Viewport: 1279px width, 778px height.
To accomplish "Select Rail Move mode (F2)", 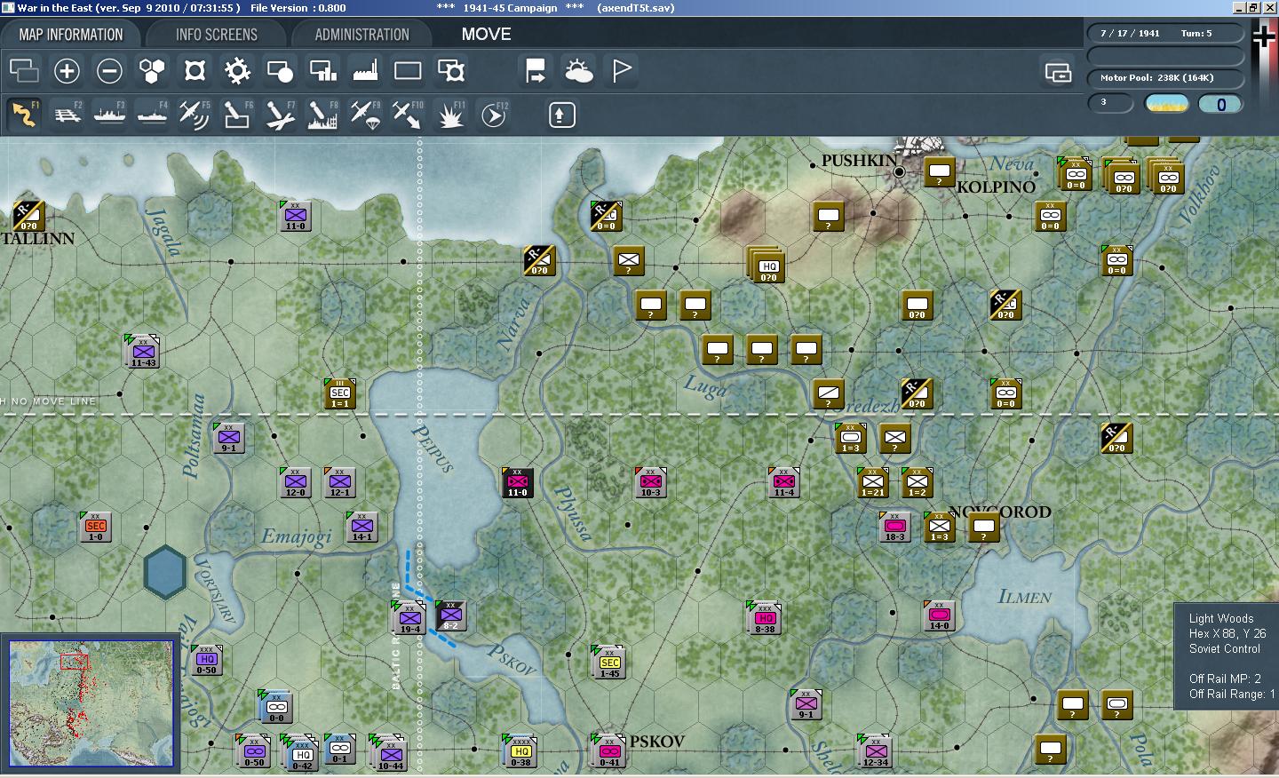I will point(68,115).
